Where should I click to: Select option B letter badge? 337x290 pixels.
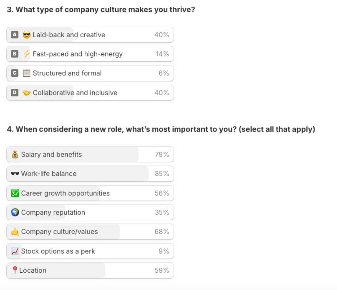click(15, 54)
